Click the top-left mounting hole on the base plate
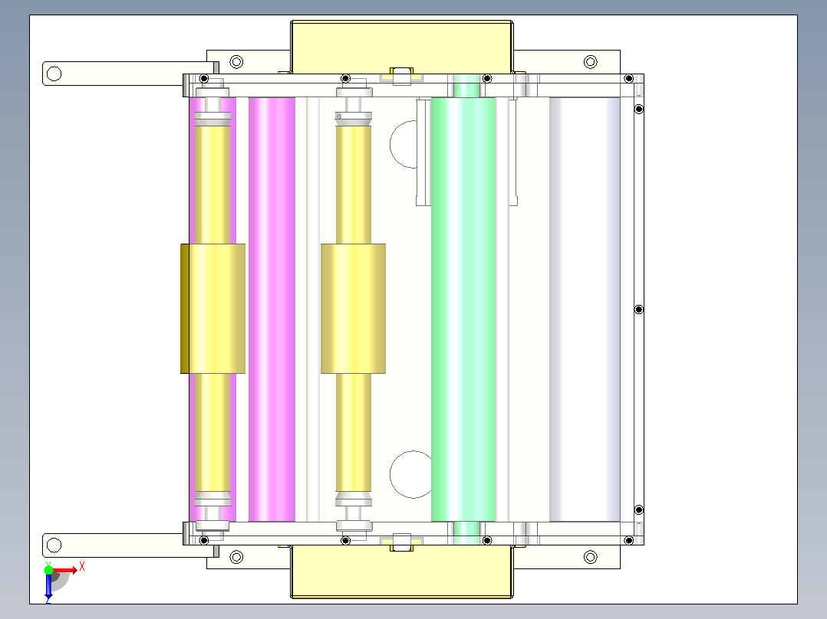The height and width of the screenshot is (619, 827). point(237,61)
